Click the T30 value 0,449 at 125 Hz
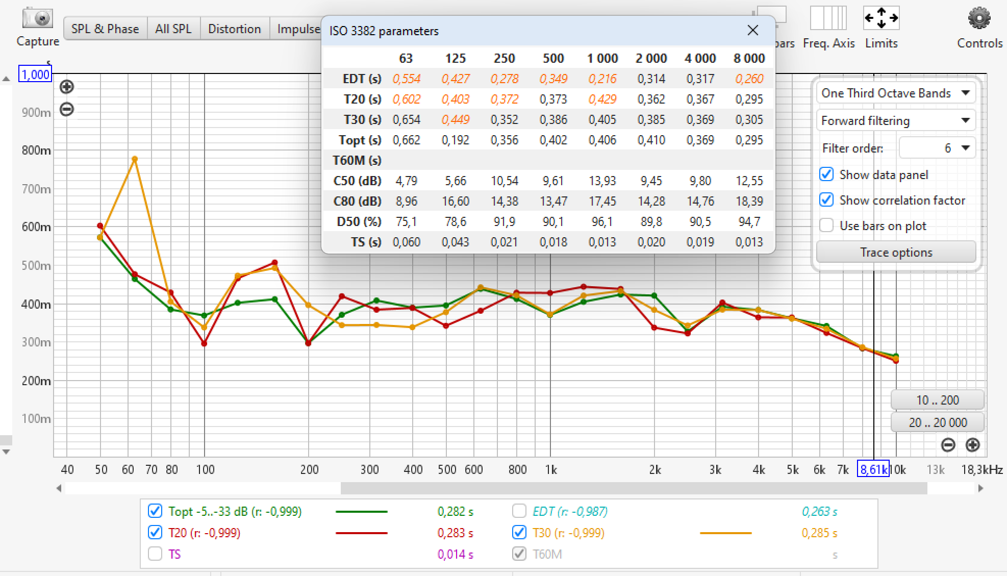The image size is (1007, 576). [x=455, y=119]
